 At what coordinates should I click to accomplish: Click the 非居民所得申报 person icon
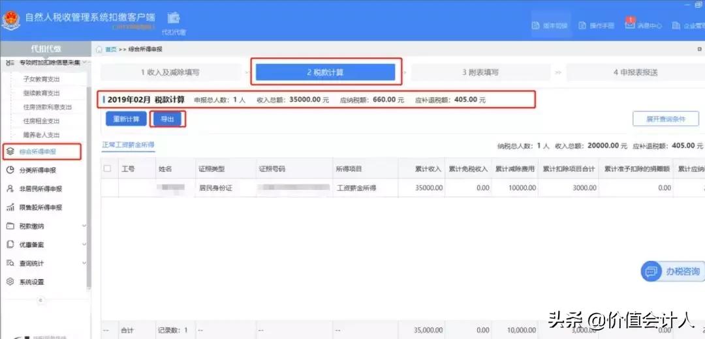click(x=11, y=188)
